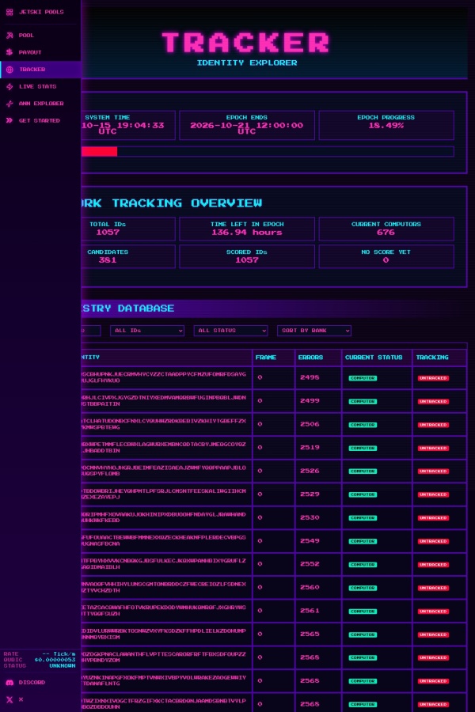Toggle Untracked badge in the 2549 errors row
Viewport: 475px width, 712px height.
pos(433,541)
